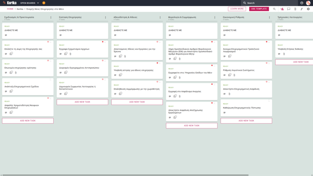Open details icon on Επωνυμία επιχείρησης κράτησης card
Image resolution: width=313 pixels, height=176 pixels.
tap(6, 73)
